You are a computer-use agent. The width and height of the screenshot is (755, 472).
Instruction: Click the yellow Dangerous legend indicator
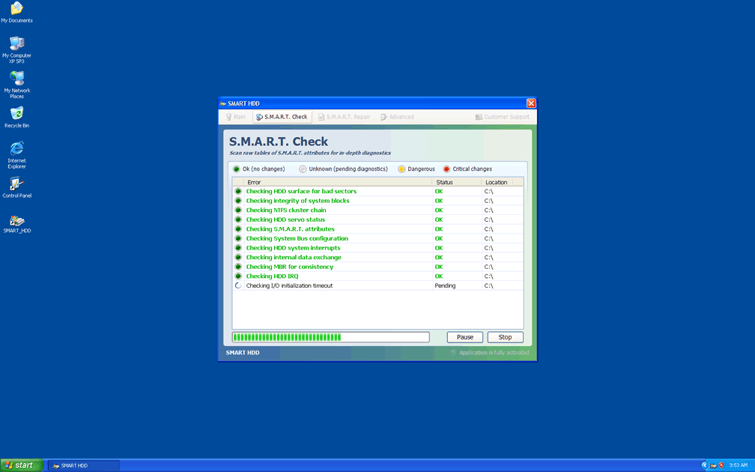click(x=401, y=169)
